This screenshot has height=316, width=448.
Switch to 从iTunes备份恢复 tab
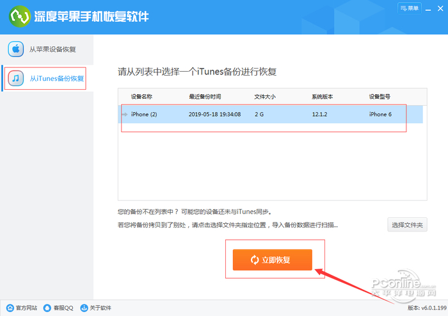pyautogui.click(x=47, y=78)
